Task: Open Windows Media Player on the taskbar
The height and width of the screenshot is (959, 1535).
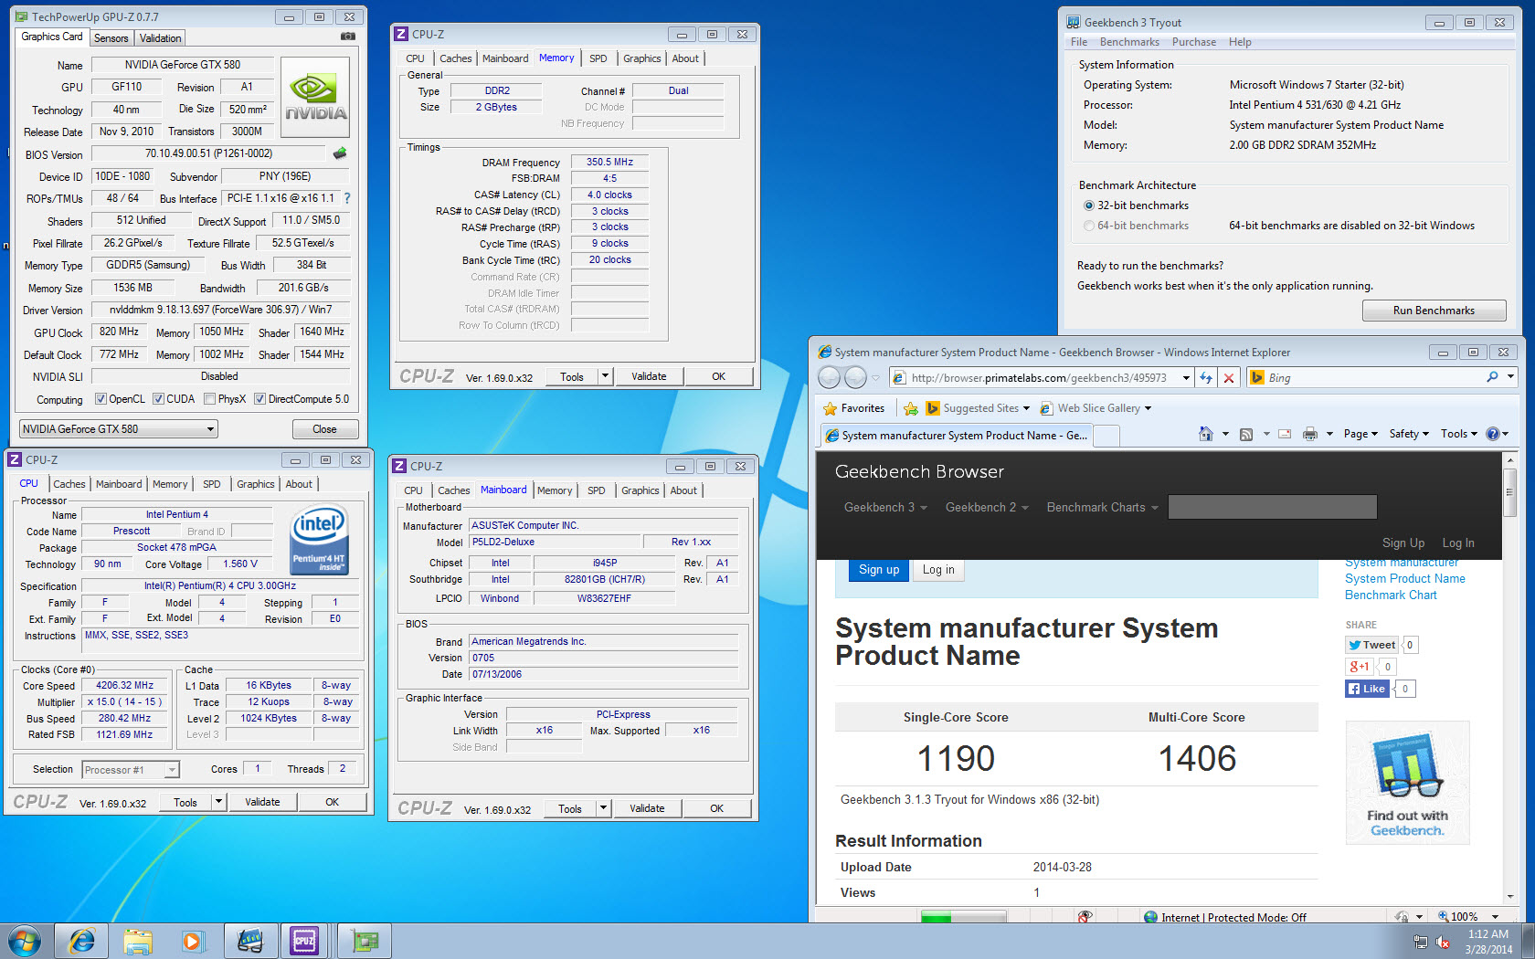Action: (x=193, y=941)
